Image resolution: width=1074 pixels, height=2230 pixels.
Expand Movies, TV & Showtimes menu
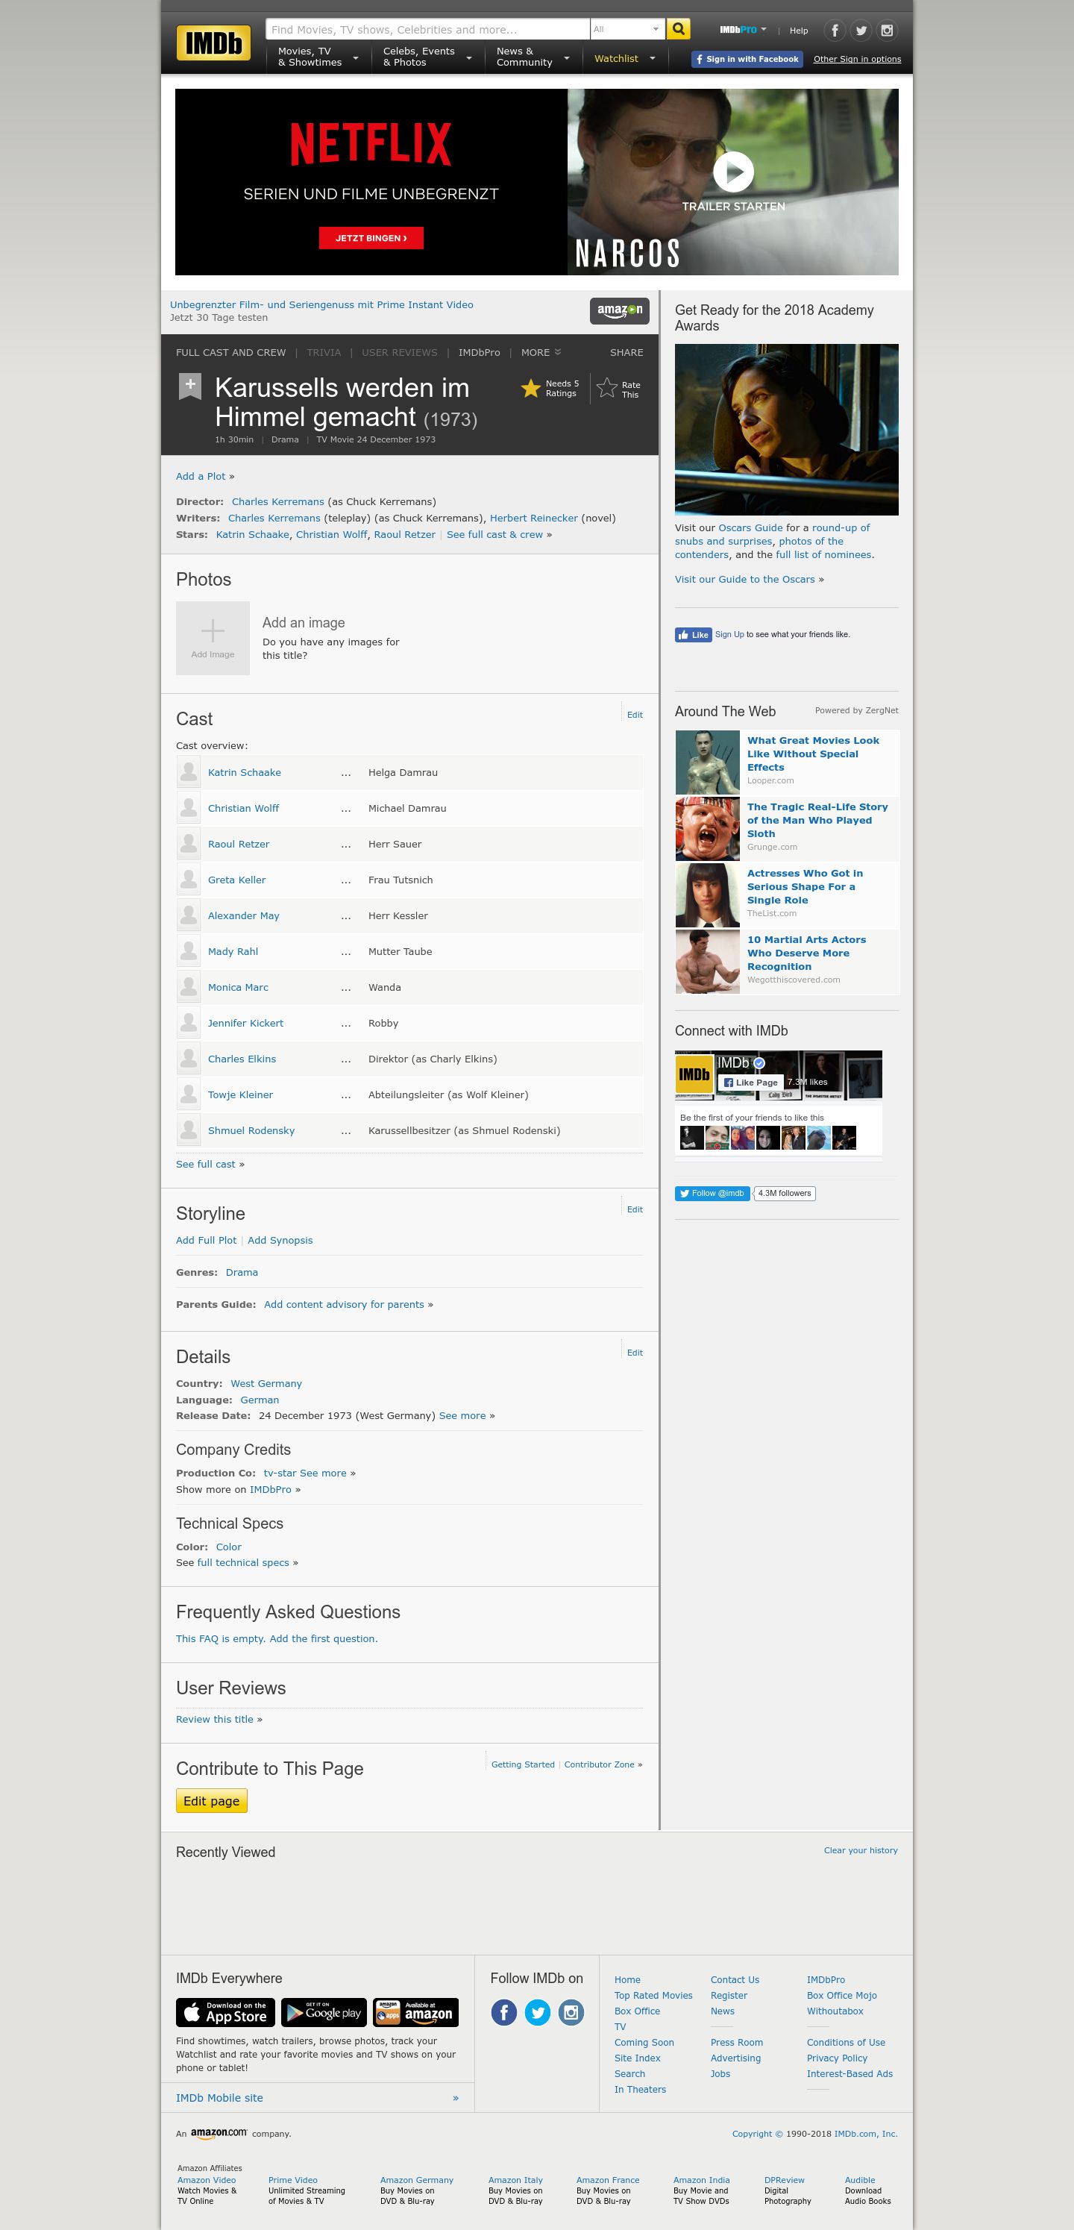(x=317, y=57)
